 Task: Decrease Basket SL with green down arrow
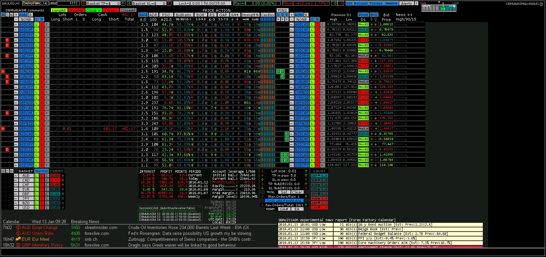coord(129,3)
